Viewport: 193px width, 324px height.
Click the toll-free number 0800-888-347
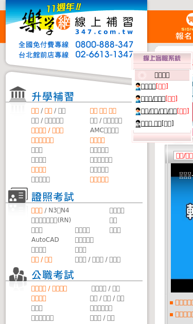(x=104, y=44)
